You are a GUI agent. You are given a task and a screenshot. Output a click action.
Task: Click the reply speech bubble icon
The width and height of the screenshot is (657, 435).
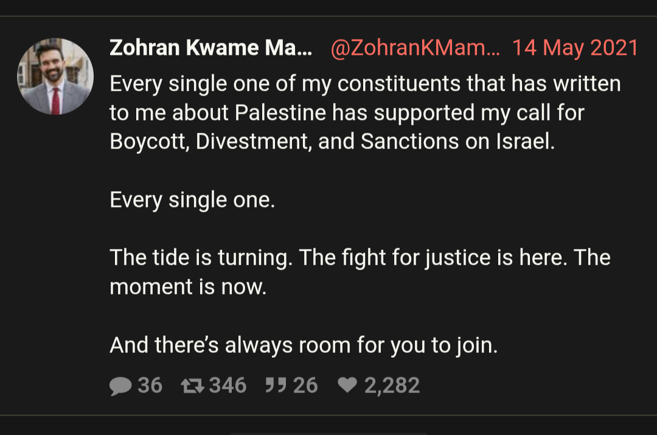tap(120, 386)
